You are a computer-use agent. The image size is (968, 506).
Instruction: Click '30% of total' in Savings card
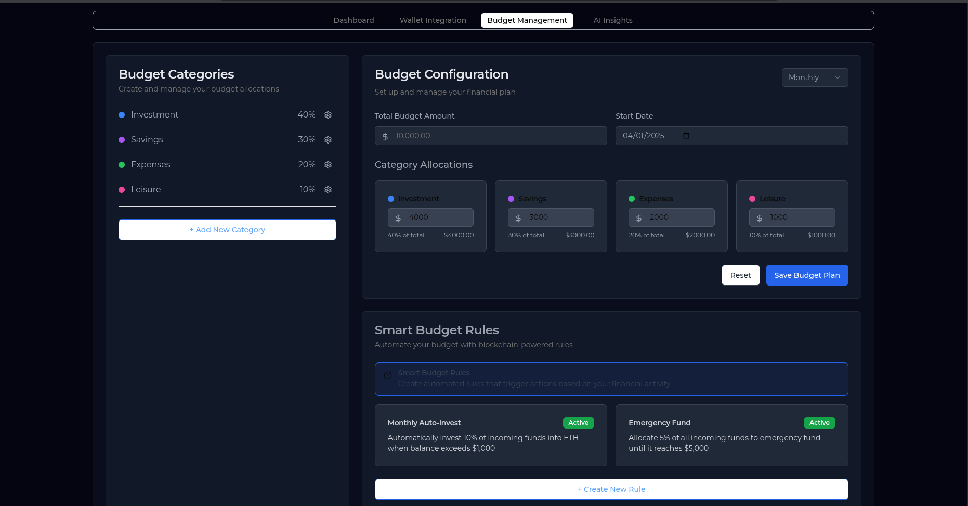[526, 235]
